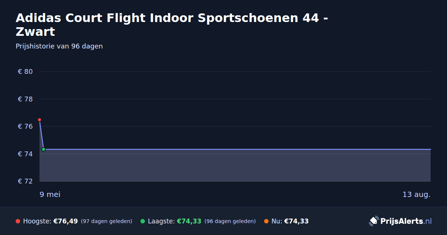Click the € 78 axis label
Image resolution: width=447 pixels, height=235 pixels.
coord(25,99)
